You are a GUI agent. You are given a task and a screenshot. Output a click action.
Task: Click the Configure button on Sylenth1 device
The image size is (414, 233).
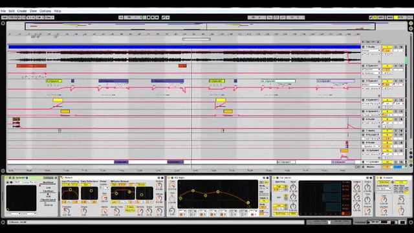49,178
